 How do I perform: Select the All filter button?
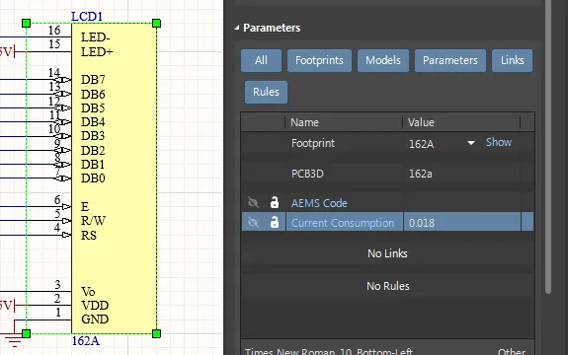click(261, 60)
